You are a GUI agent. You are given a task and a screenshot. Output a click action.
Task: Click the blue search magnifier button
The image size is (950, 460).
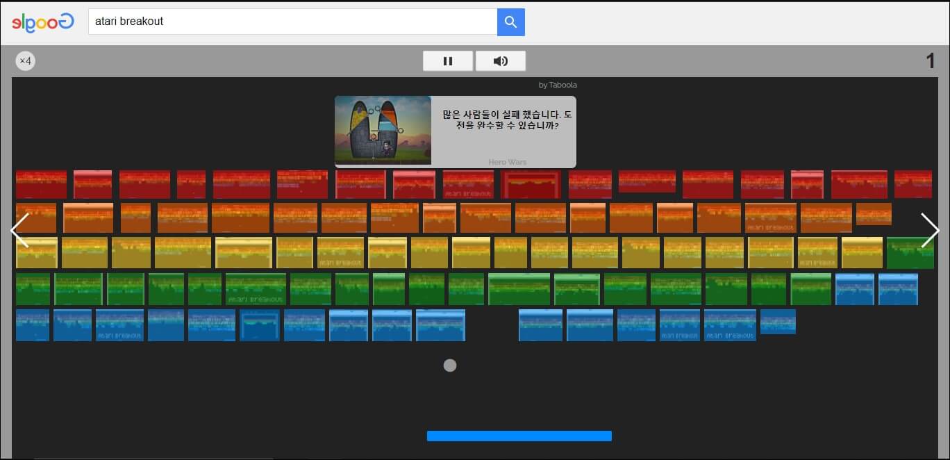[x=510, y=22]
